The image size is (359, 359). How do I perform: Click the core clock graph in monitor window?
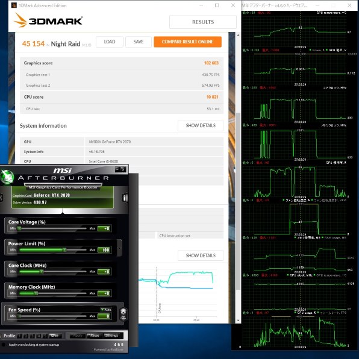click(300, 107)
